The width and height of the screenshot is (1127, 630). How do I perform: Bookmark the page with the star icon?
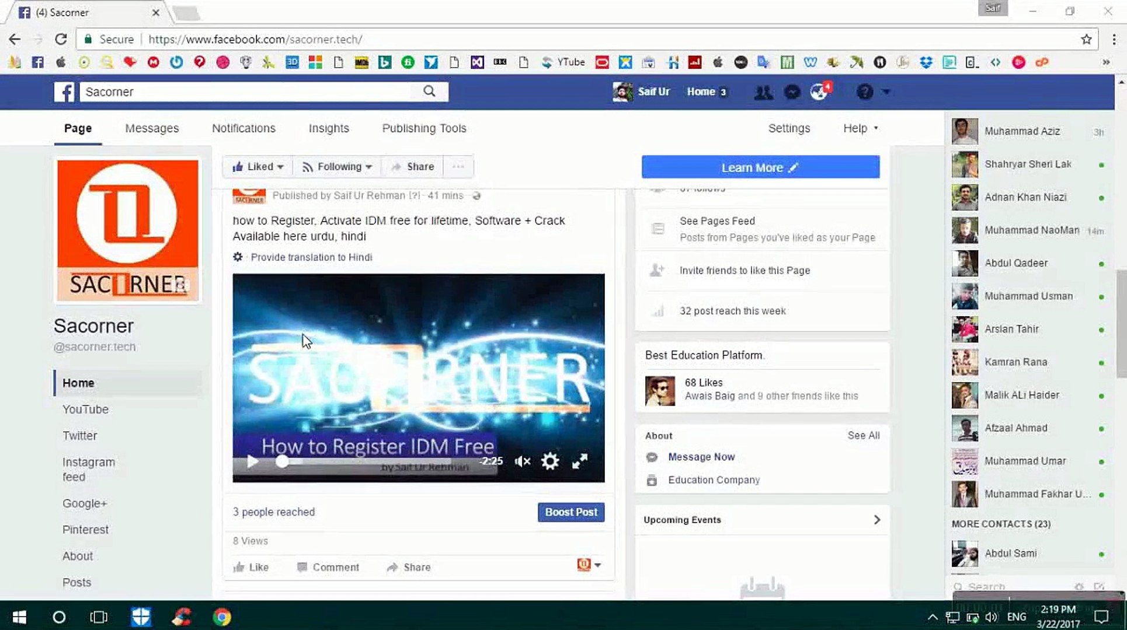point(1086,39)
